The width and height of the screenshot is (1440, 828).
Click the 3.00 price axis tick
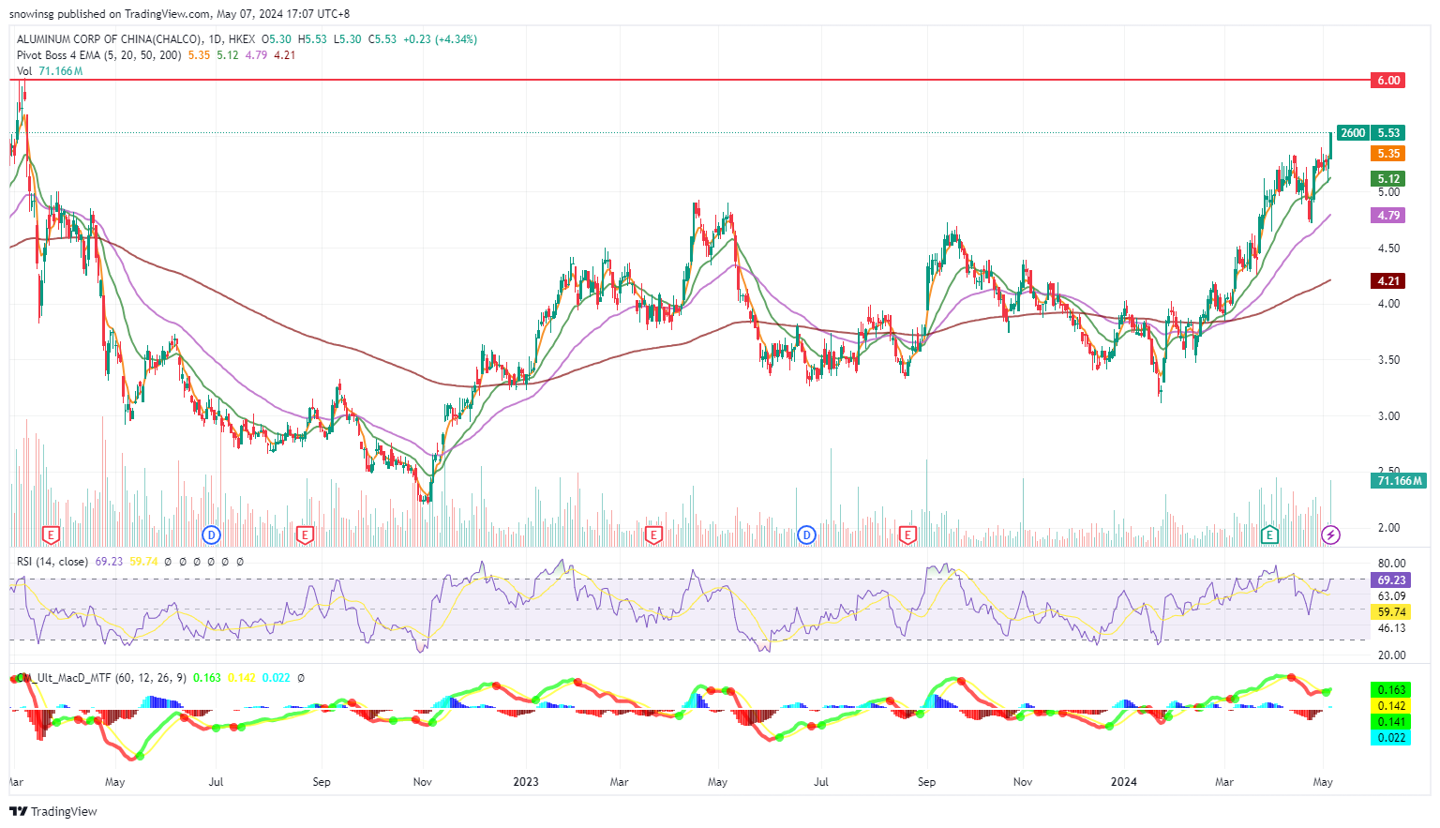(1388, 416)
